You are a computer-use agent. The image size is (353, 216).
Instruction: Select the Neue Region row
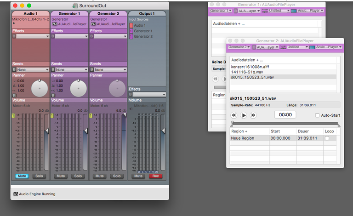283,138
